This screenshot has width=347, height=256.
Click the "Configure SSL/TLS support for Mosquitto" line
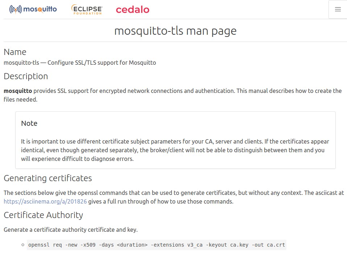[102, 63]
